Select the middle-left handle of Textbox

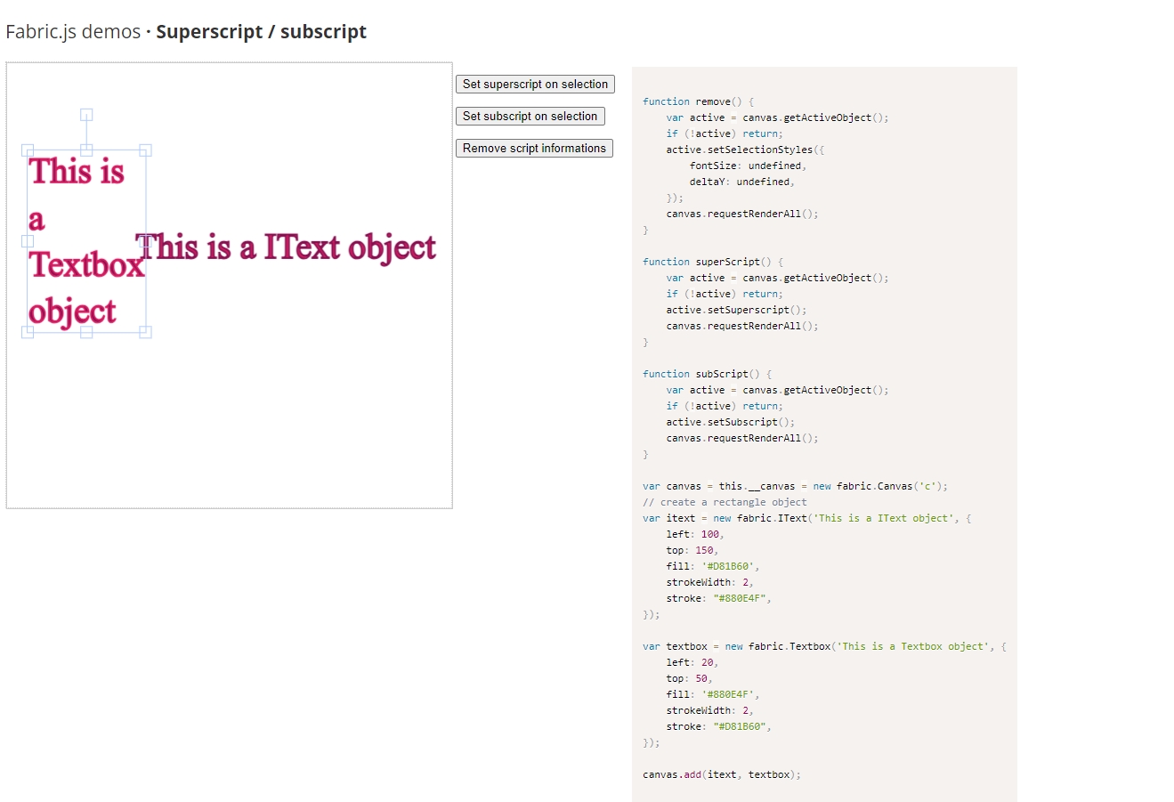coord(28,241)
